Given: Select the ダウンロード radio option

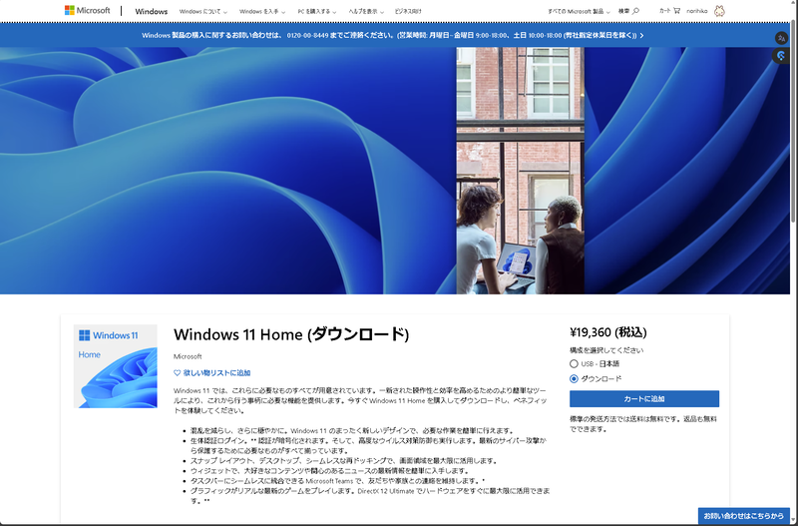Looking at the screenshot, I should 574,379.
